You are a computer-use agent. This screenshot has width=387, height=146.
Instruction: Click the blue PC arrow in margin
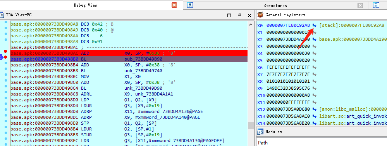click(1, 57)
